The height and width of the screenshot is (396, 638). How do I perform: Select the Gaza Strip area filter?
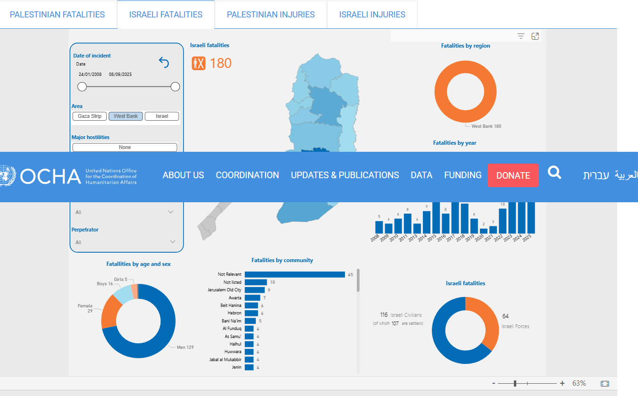click(x=90, y=116)
